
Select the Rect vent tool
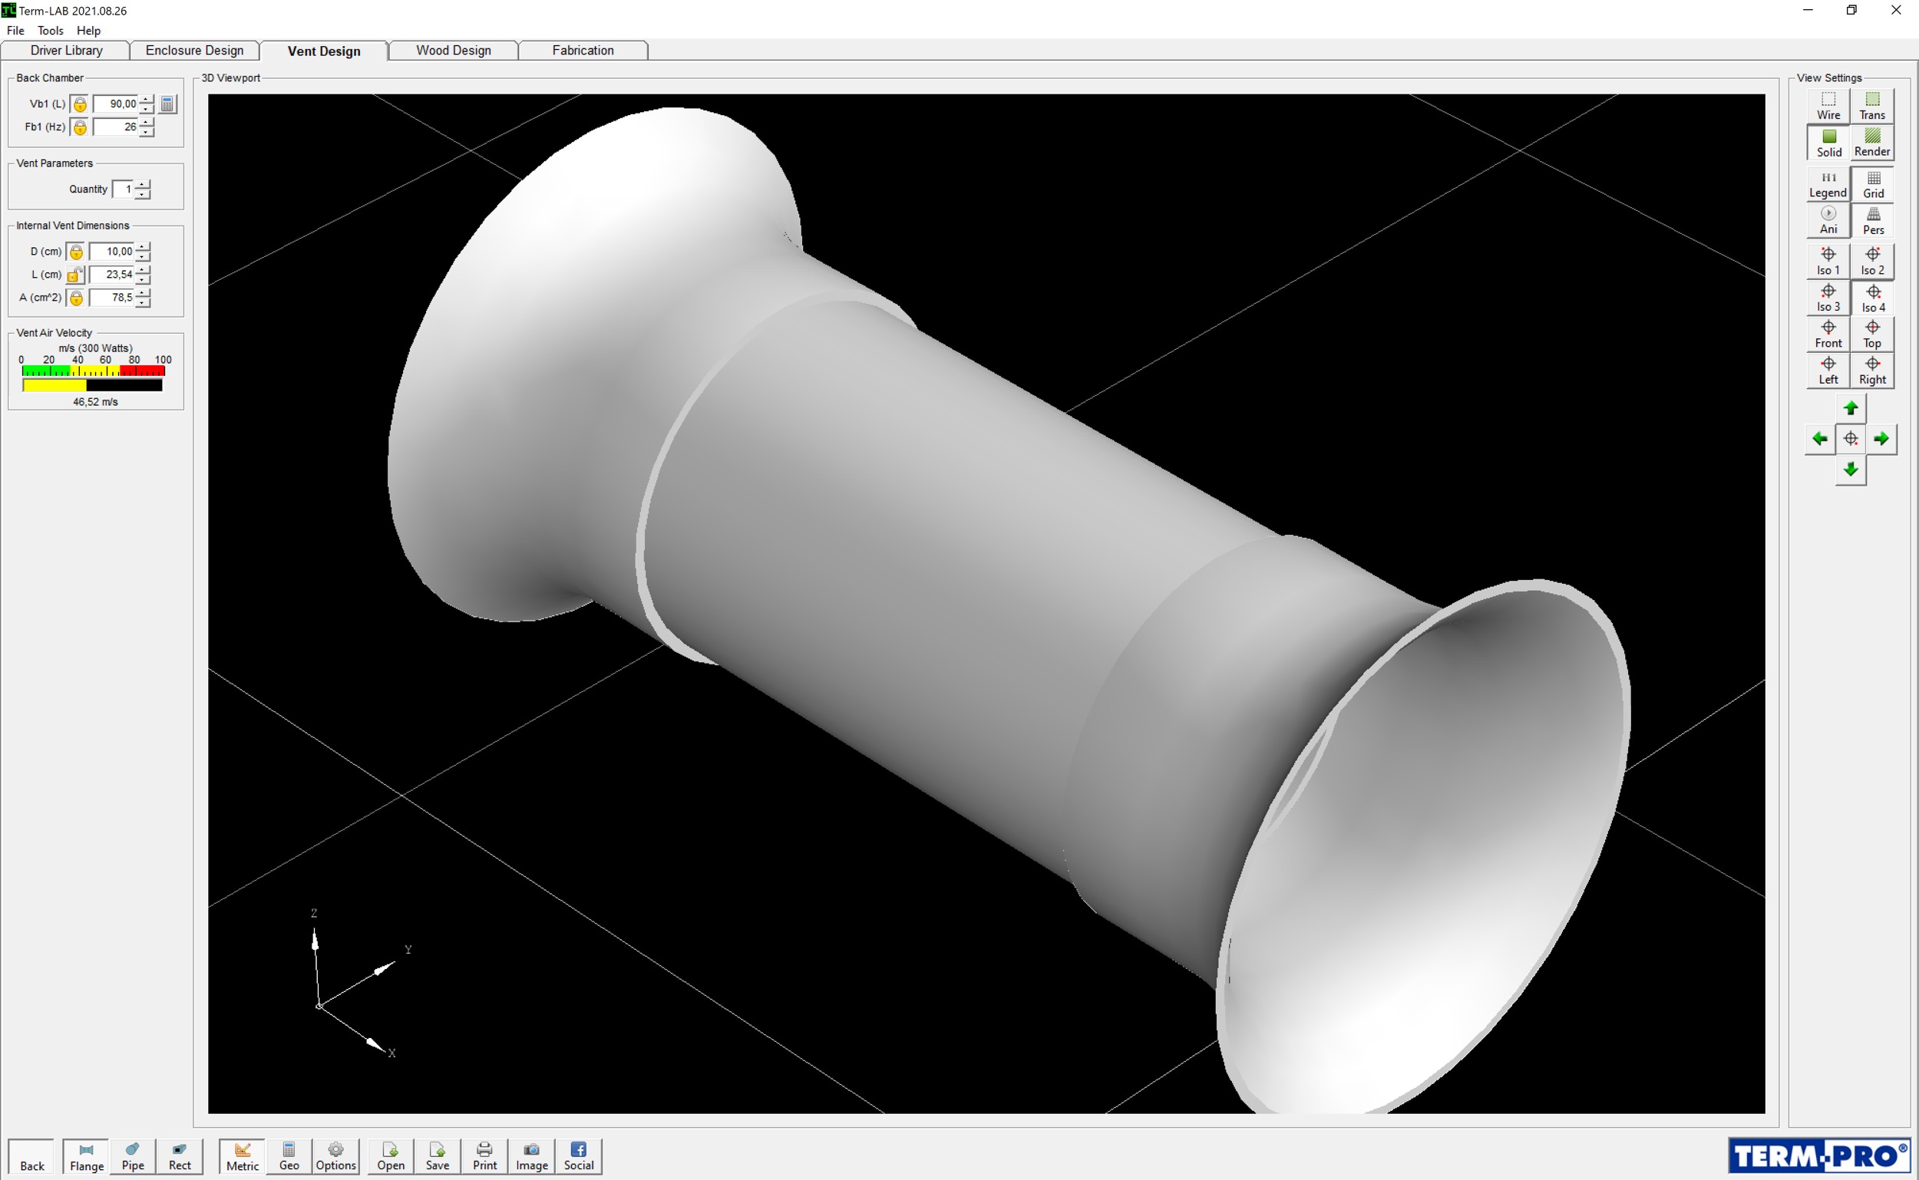(179, 1155)
